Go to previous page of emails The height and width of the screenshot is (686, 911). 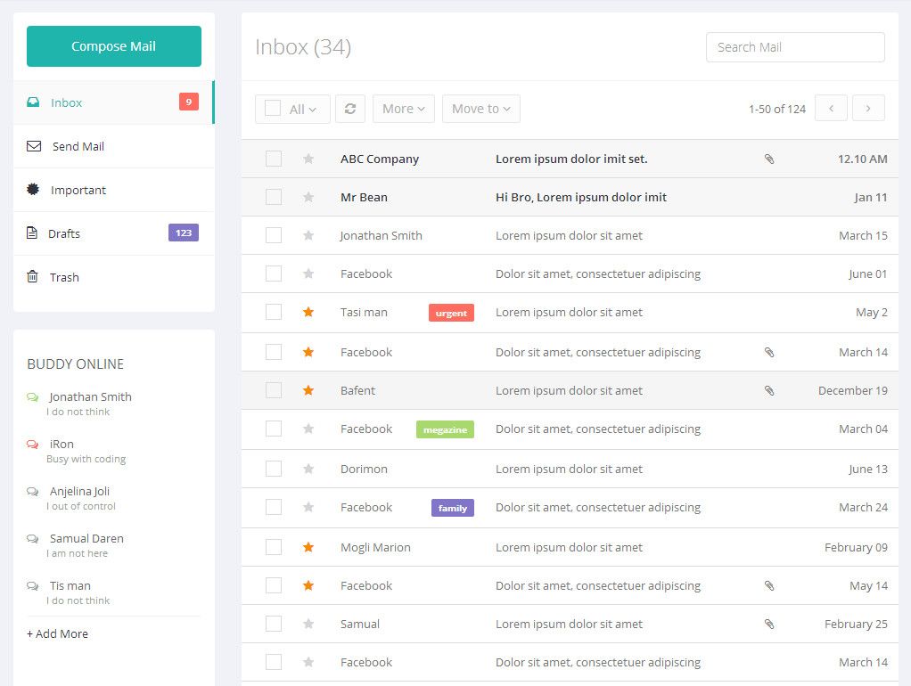[831, 109]
